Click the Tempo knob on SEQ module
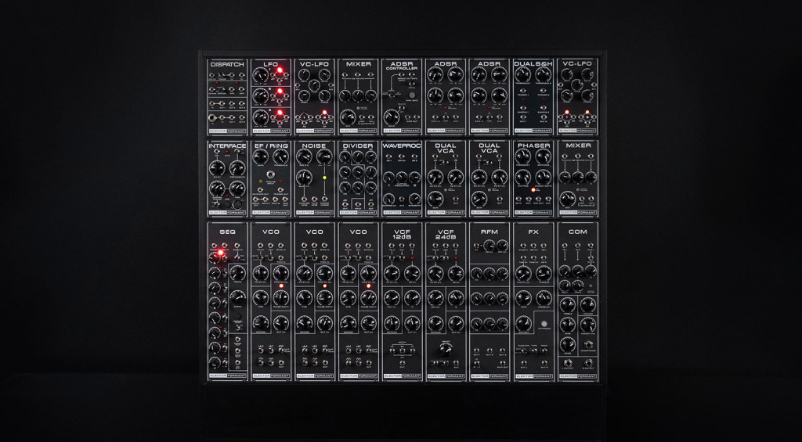Viewport: 802px width, 442px height. (x=237, y=272)
